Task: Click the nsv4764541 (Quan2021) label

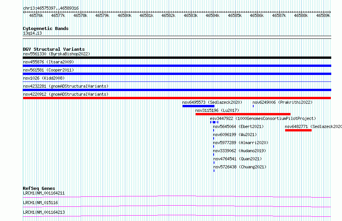Action: point(237,159)
